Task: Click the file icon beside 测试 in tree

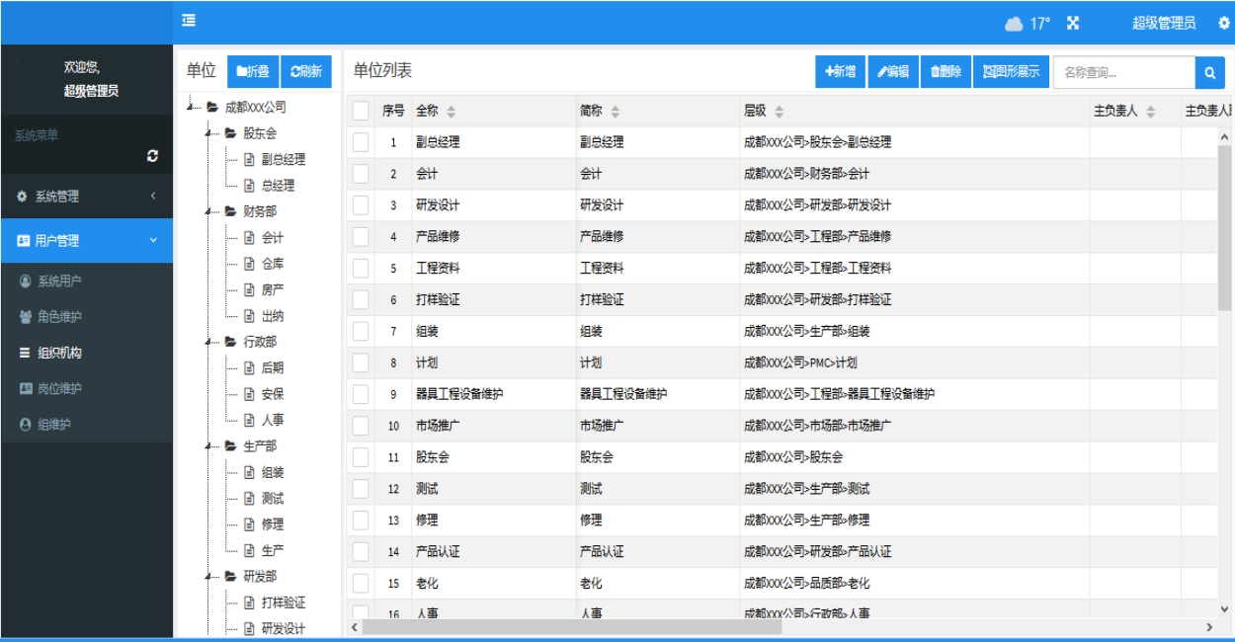Action: (x=249, y=498)
